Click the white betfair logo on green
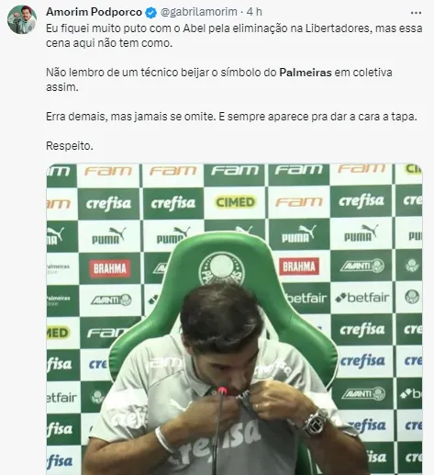This screenshot has width=434, height=475. click(x=307, y=298)
